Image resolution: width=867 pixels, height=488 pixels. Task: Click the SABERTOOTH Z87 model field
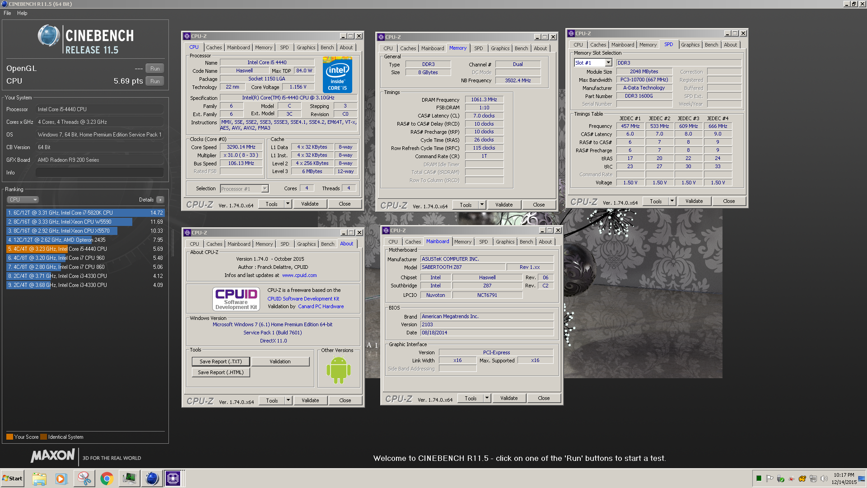click(462, 267)
